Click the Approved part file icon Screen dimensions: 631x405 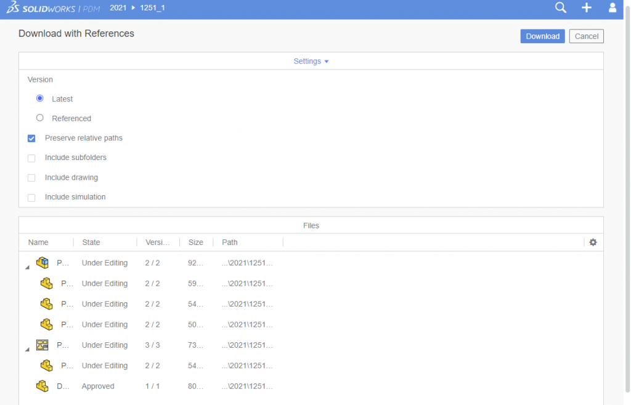[x=43, y=387]
